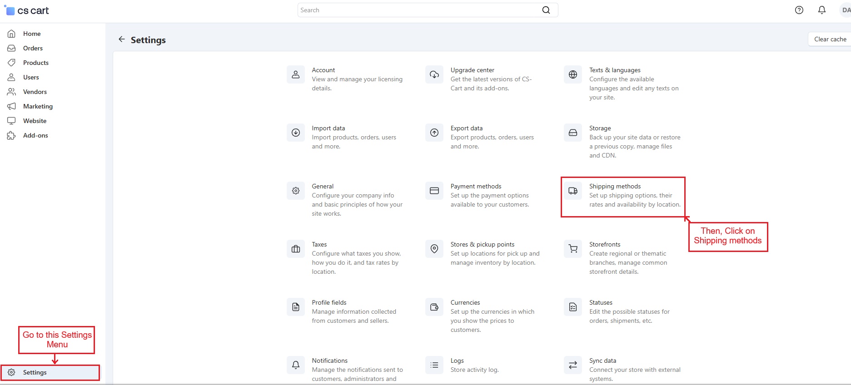Click the Texts & languages globe icon
Viewport: 851px width, 385px height.
tap(572, 74)
